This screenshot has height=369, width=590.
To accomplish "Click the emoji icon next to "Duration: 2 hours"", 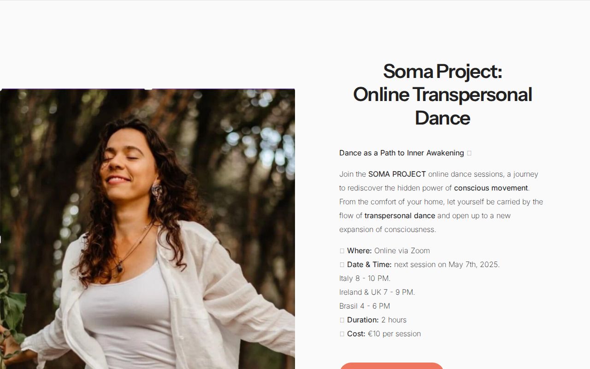I will 342,320.
